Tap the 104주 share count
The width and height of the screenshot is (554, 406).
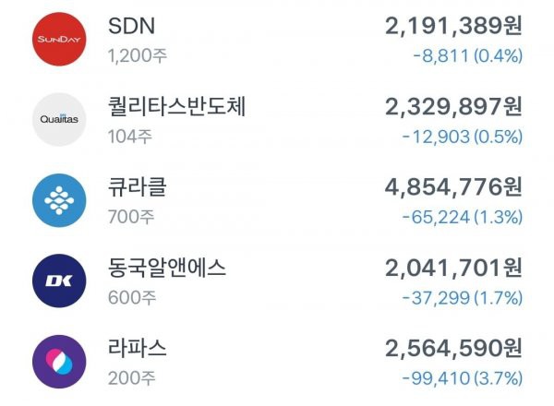pos(130,137)
